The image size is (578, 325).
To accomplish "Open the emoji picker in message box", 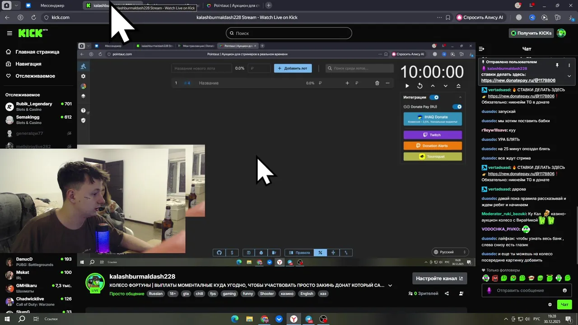I will tap(564, 290).
